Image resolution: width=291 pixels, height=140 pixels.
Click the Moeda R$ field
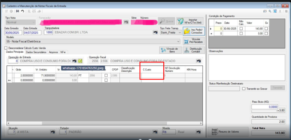pyautogui.click(x=169, y=132)
